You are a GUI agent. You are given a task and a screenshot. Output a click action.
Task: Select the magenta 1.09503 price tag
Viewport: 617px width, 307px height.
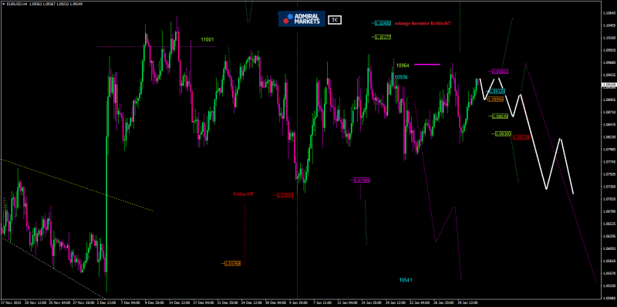tap(500, 72)
